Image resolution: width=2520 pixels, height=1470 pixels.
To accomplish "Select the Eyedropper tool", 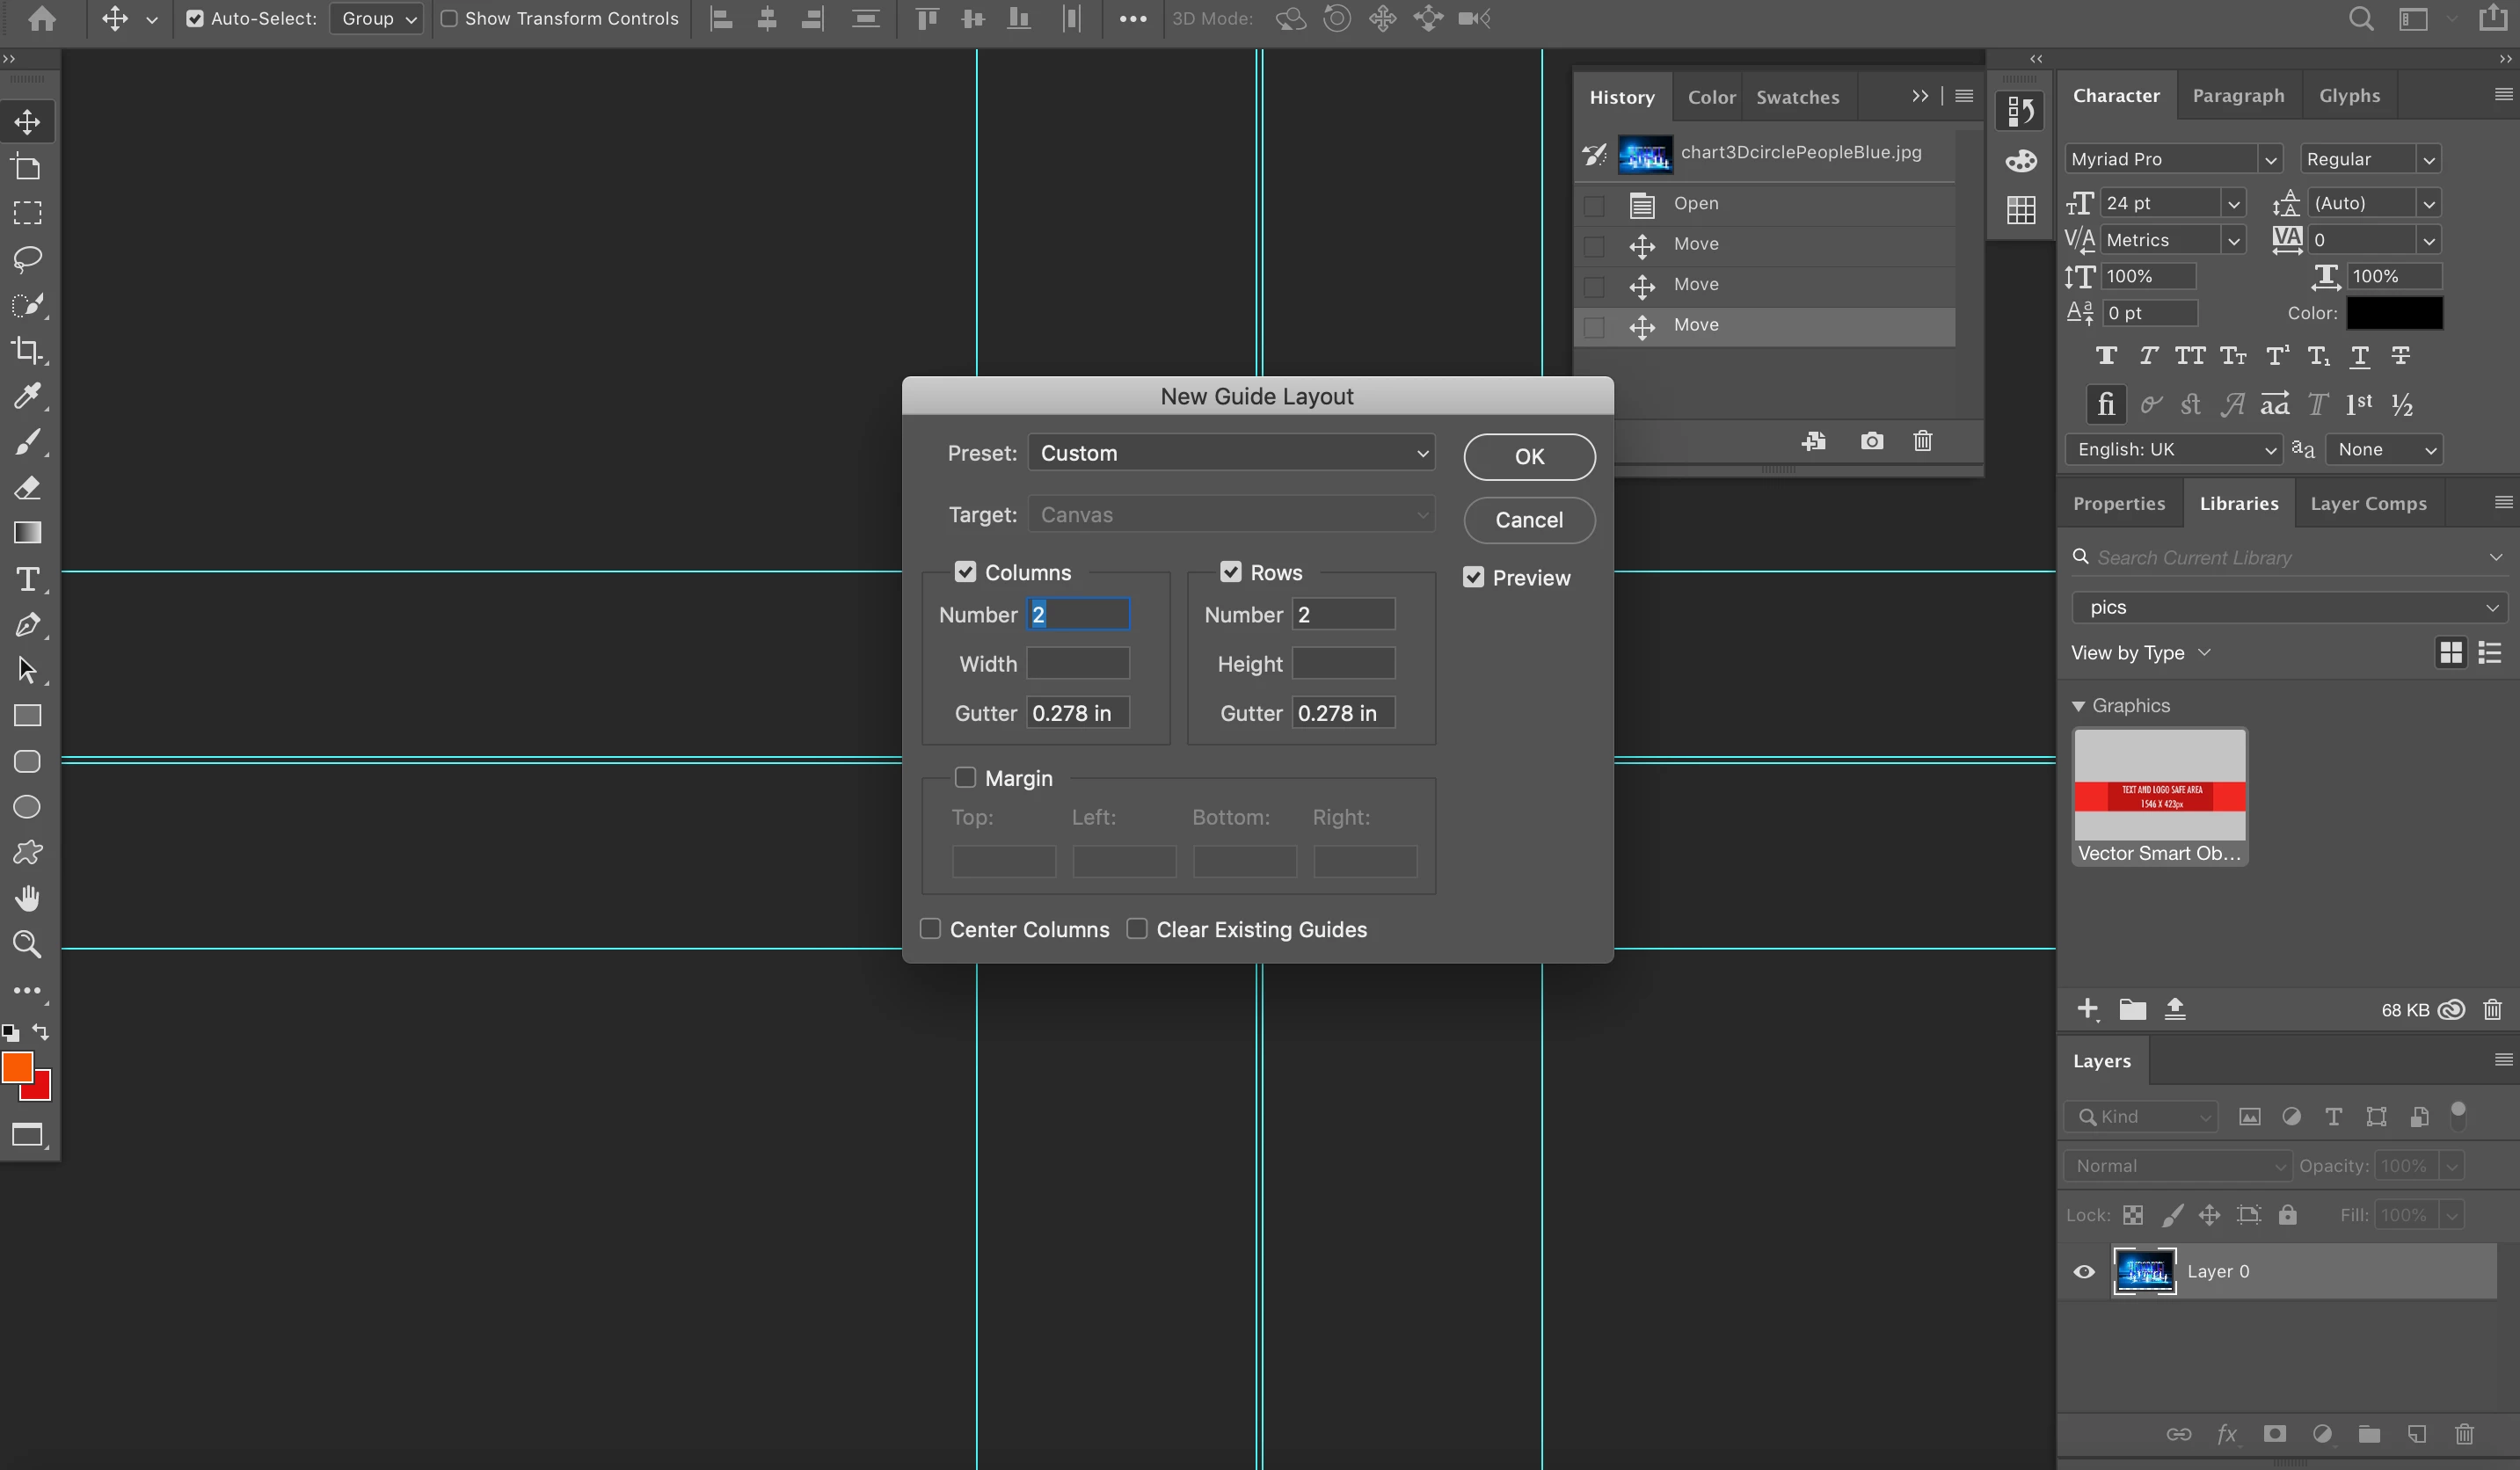I will (x=27, y=396).
